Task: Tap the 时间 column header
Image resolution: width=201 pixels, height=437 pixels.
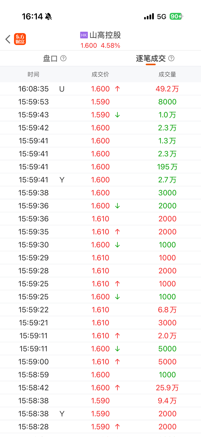Action: [33, 74]
